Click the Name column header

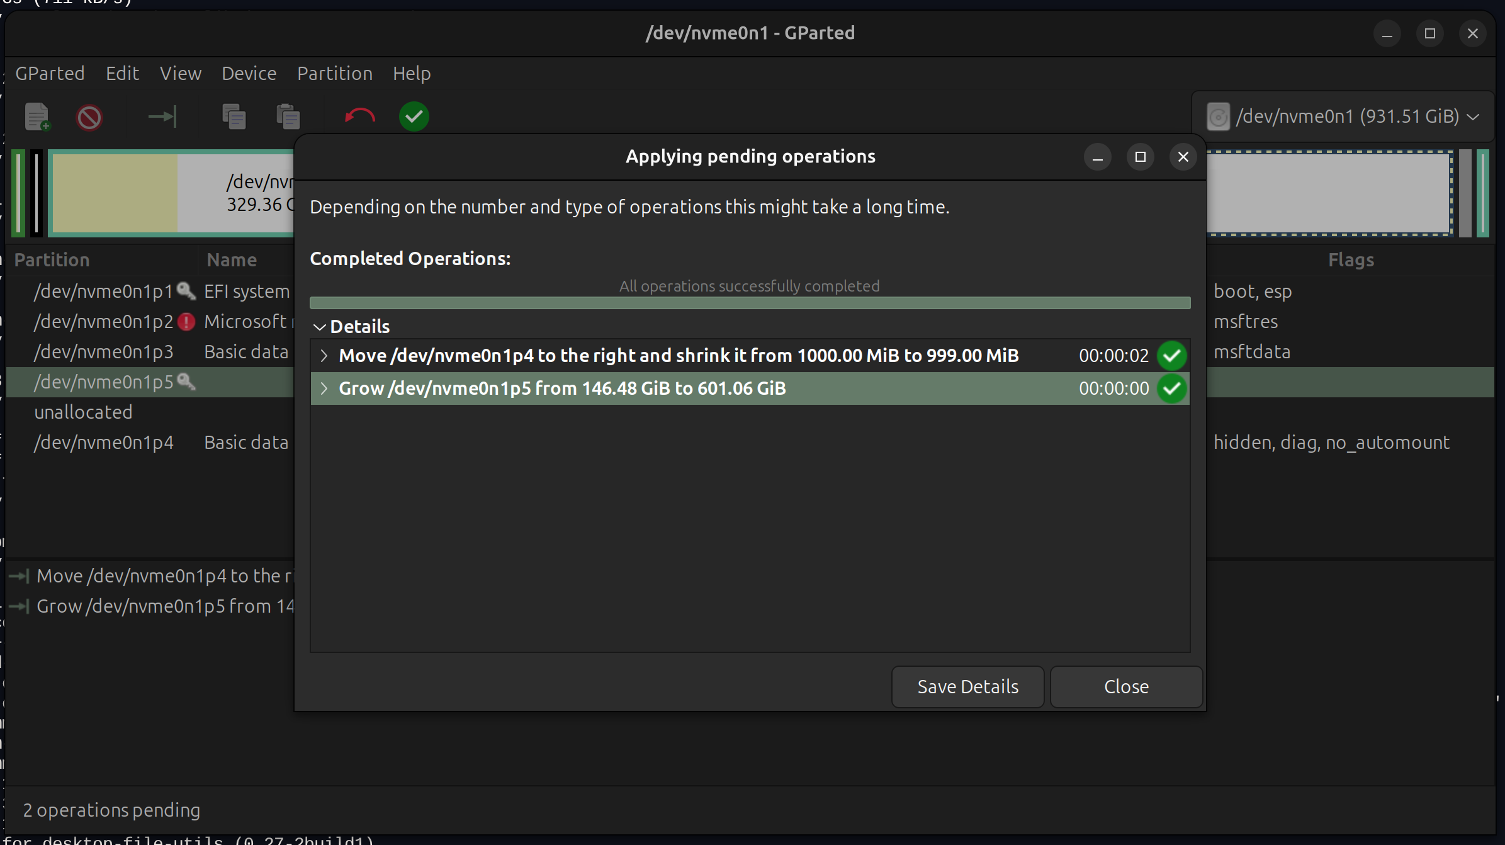point(232,260)
